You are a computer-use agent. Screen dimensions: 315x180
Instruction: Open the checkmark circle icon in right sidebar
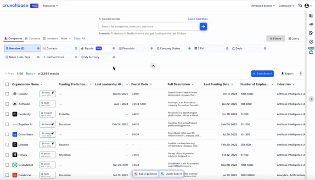tap(311, 42)
